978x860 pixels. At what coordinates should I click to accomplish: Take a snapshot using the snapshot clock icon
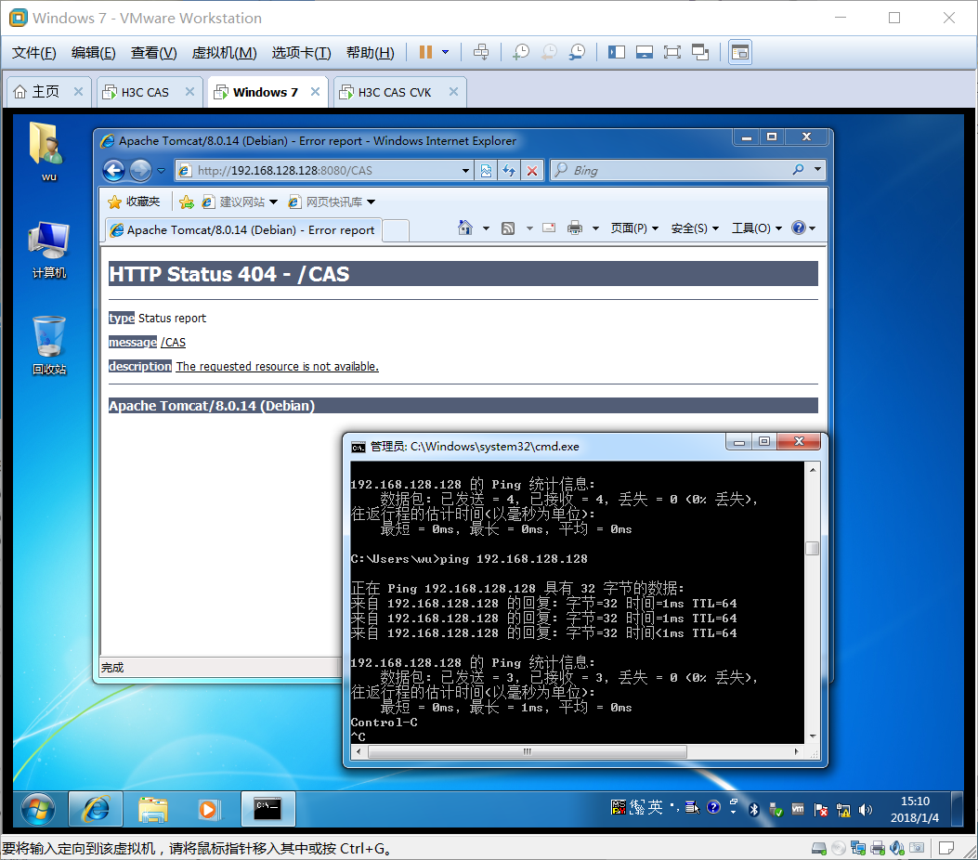[520, 52]
